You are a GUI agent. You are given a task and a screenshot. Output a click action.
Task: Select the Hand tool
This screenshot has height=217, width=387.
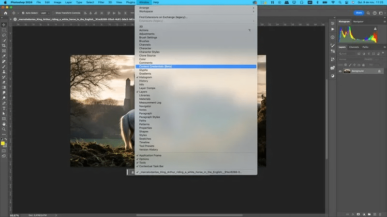click(4, 123)
